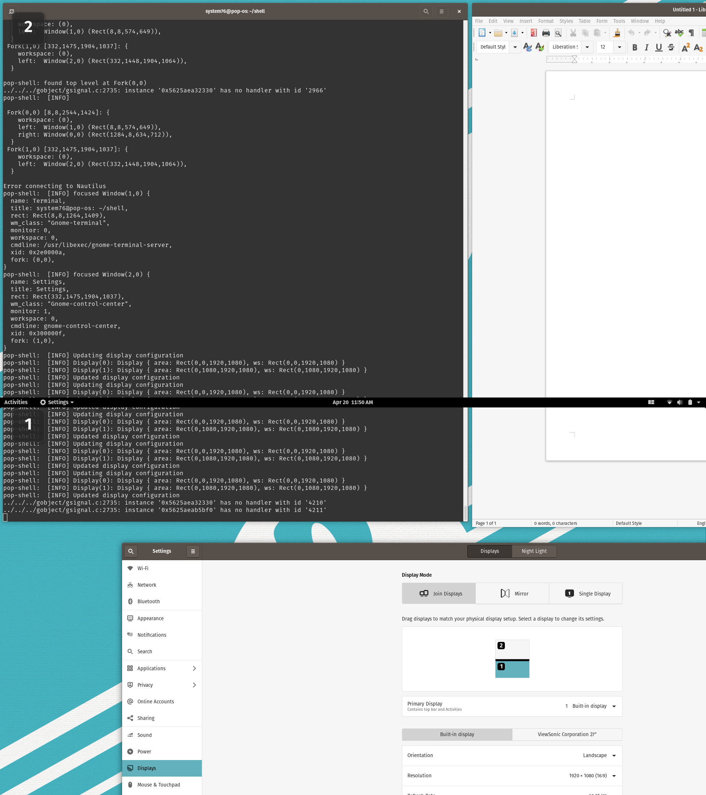Click the Cut scissors icon
Viewport: 706px width, 795px height.
click(x=573, y=33)
